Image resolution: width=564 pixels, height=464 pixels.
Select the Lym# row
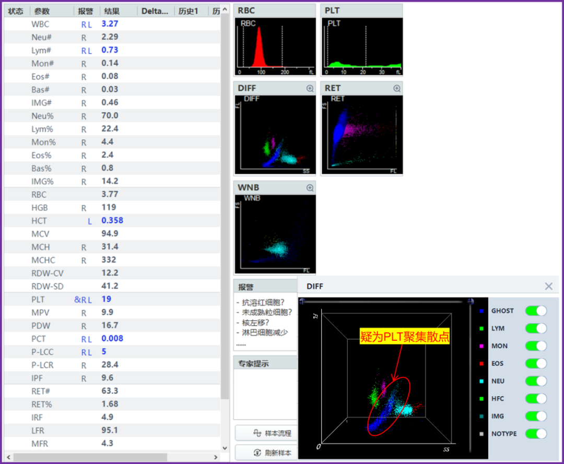[x=112, y=50]
